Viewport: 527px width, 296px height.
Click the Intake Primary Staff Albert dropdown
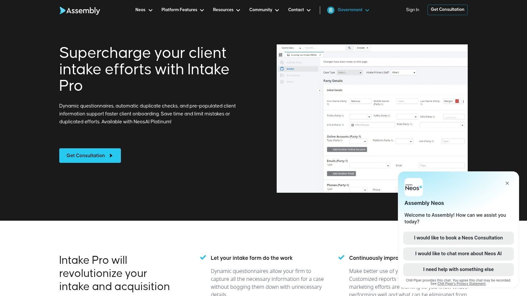pos(403,72)
